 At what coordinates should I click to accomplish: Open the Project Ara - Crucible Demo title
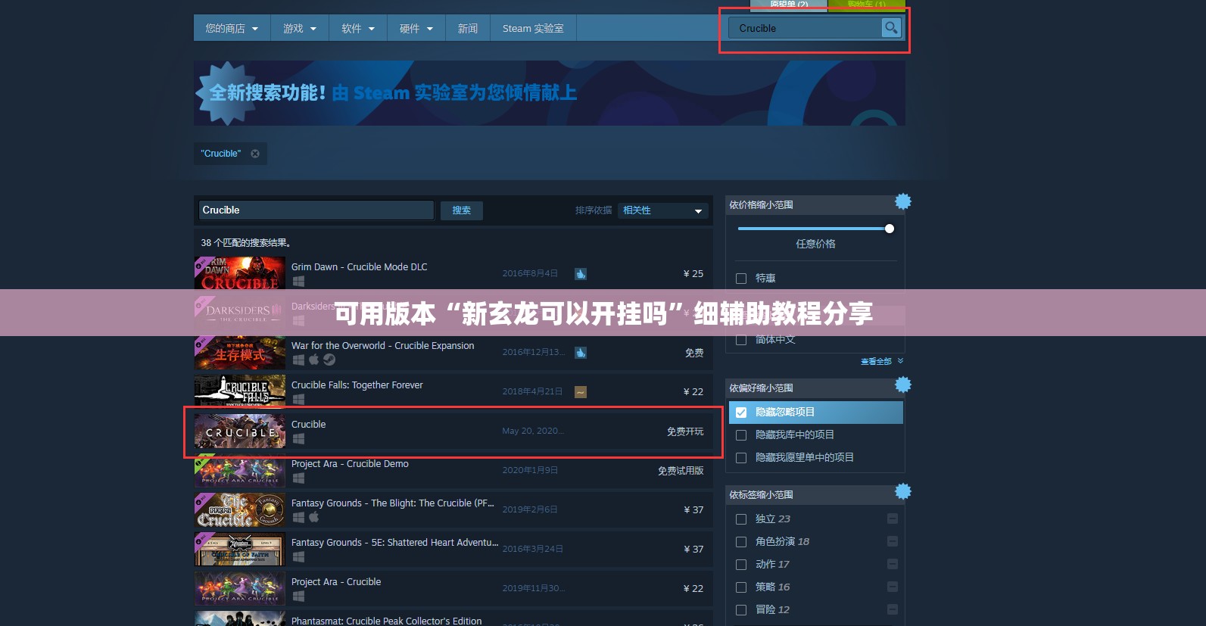350,464
